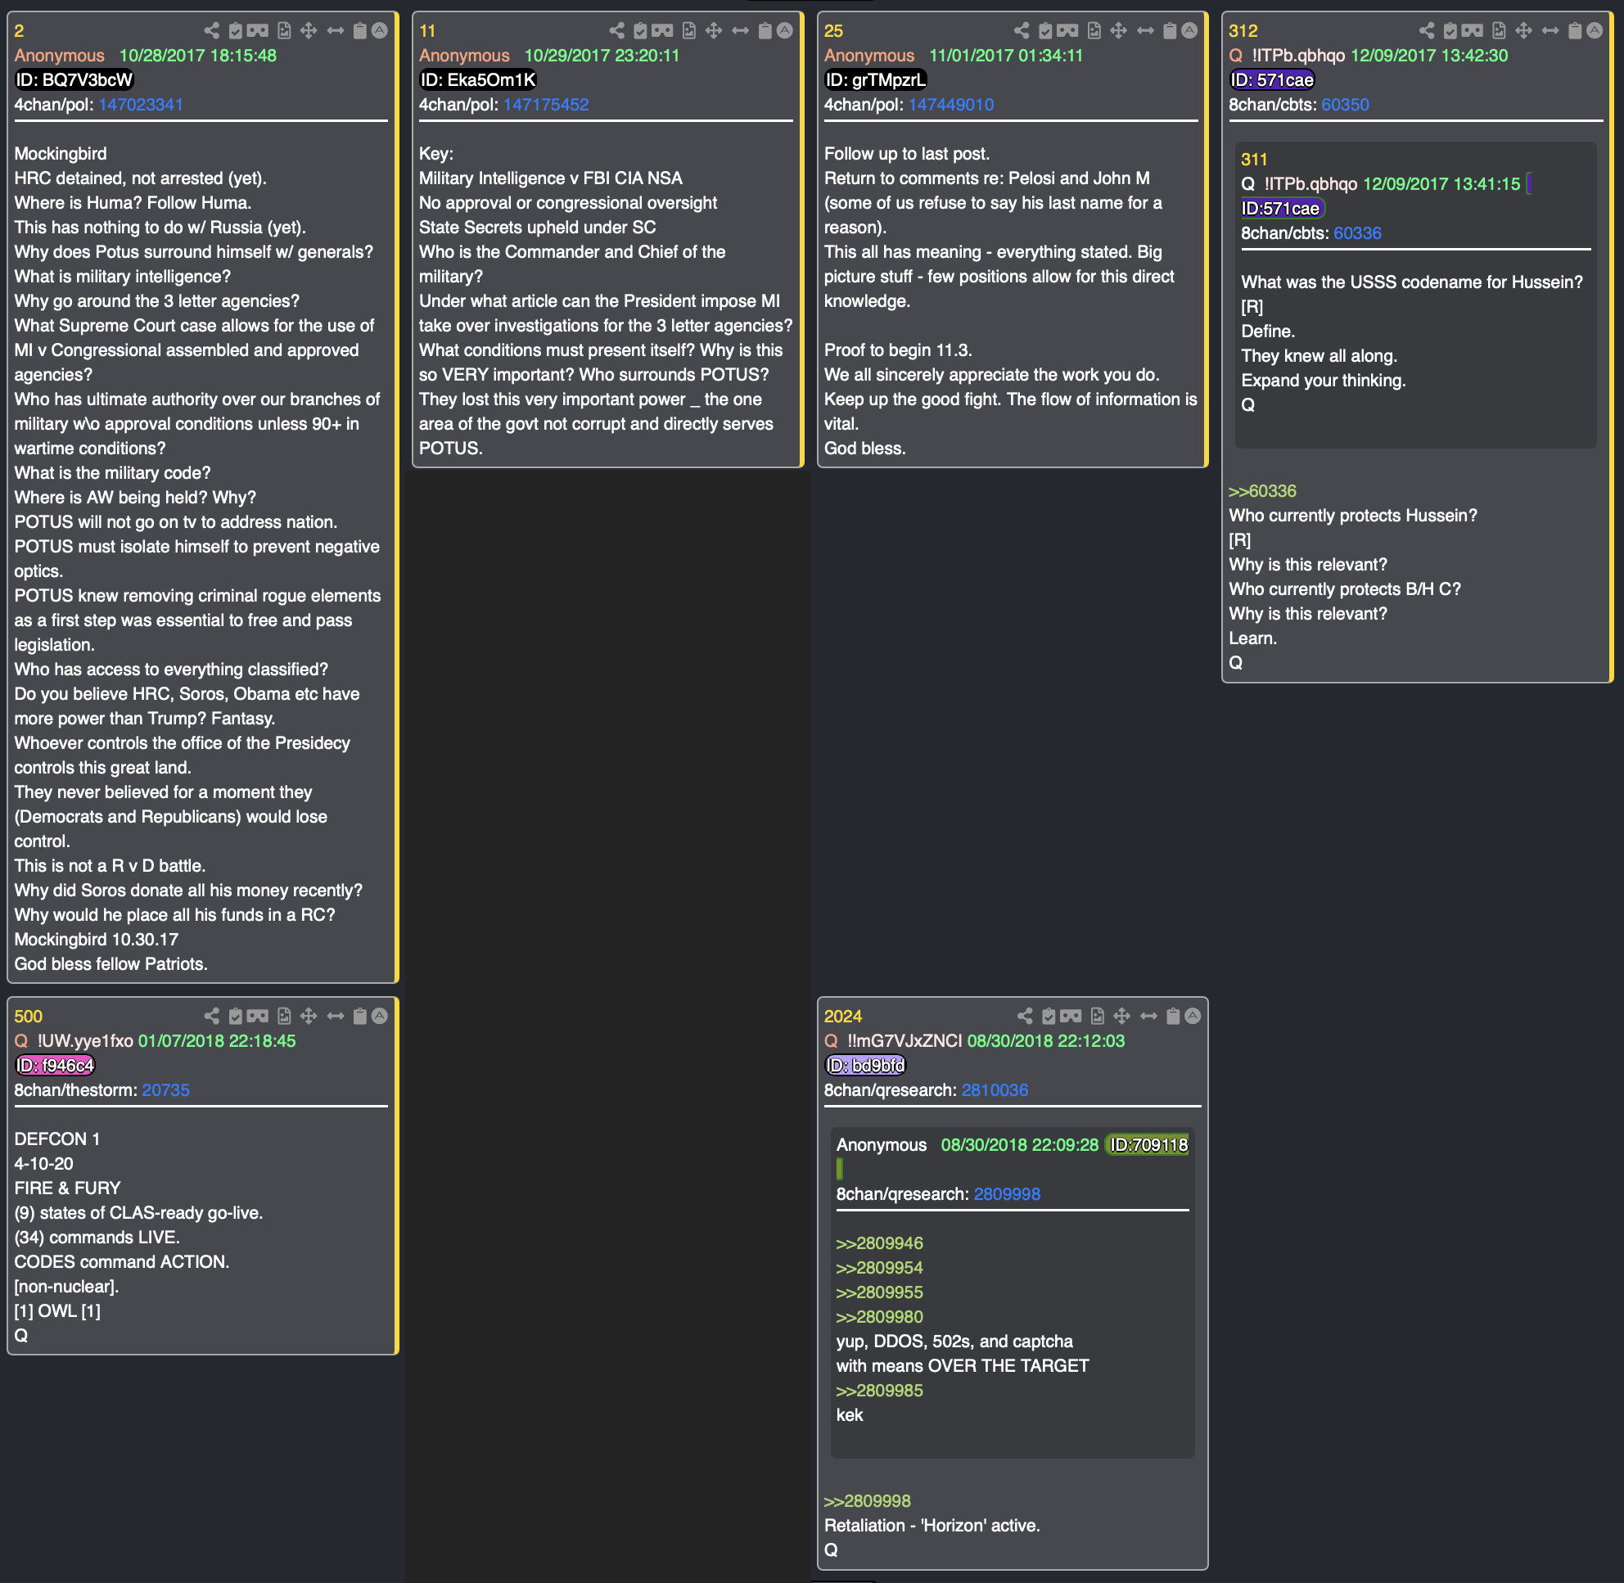Click plain clipboard icon on post 2
This screenshot has height=1583, width=1624.
click(x=360, y=31)
